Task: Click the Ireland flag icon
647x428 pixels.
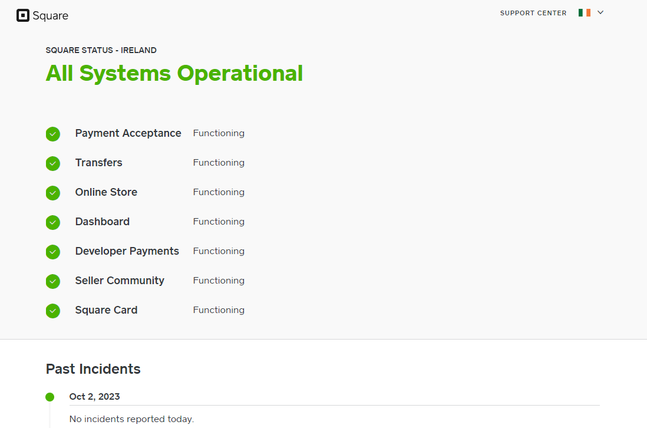Action: (x=585, y=13)
